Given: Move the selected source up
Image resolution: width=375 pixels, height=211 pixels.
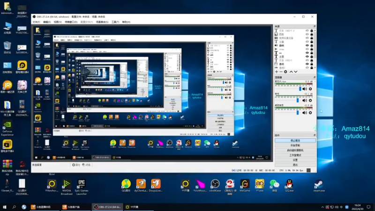Looking at the screenshot, I should [x=291, y=72].
